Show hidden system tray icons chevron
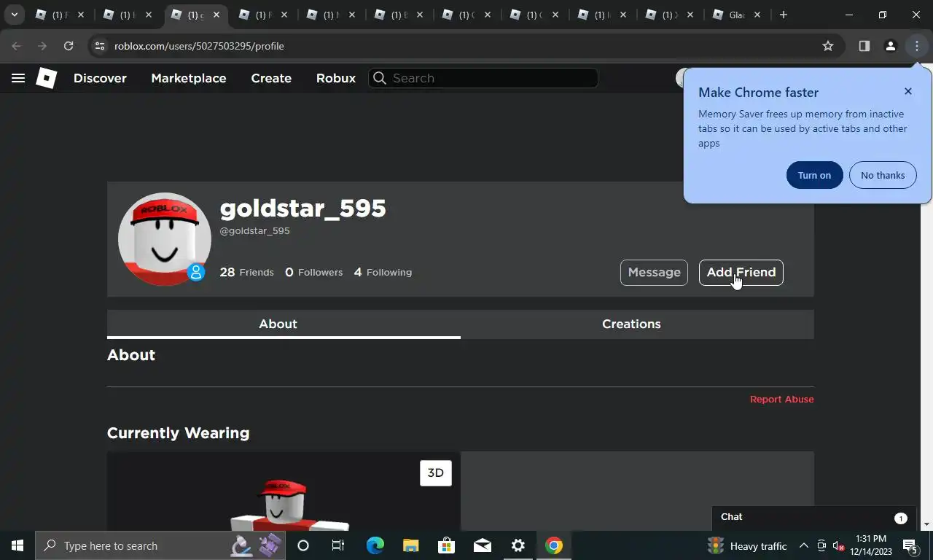933x560 pixels. (804, 545)
